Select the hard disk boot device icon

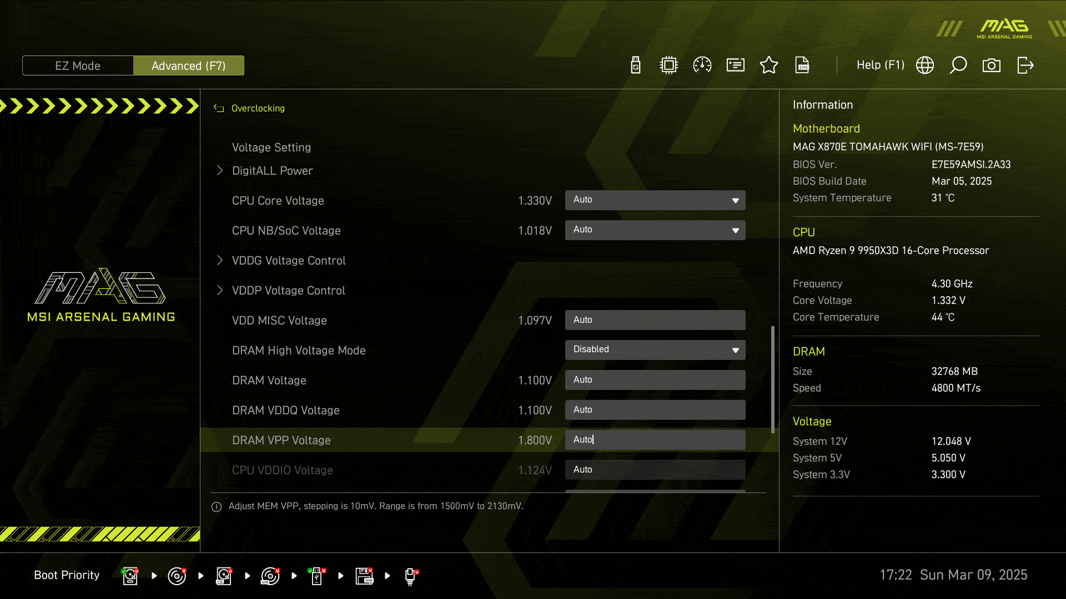point(130,576)
